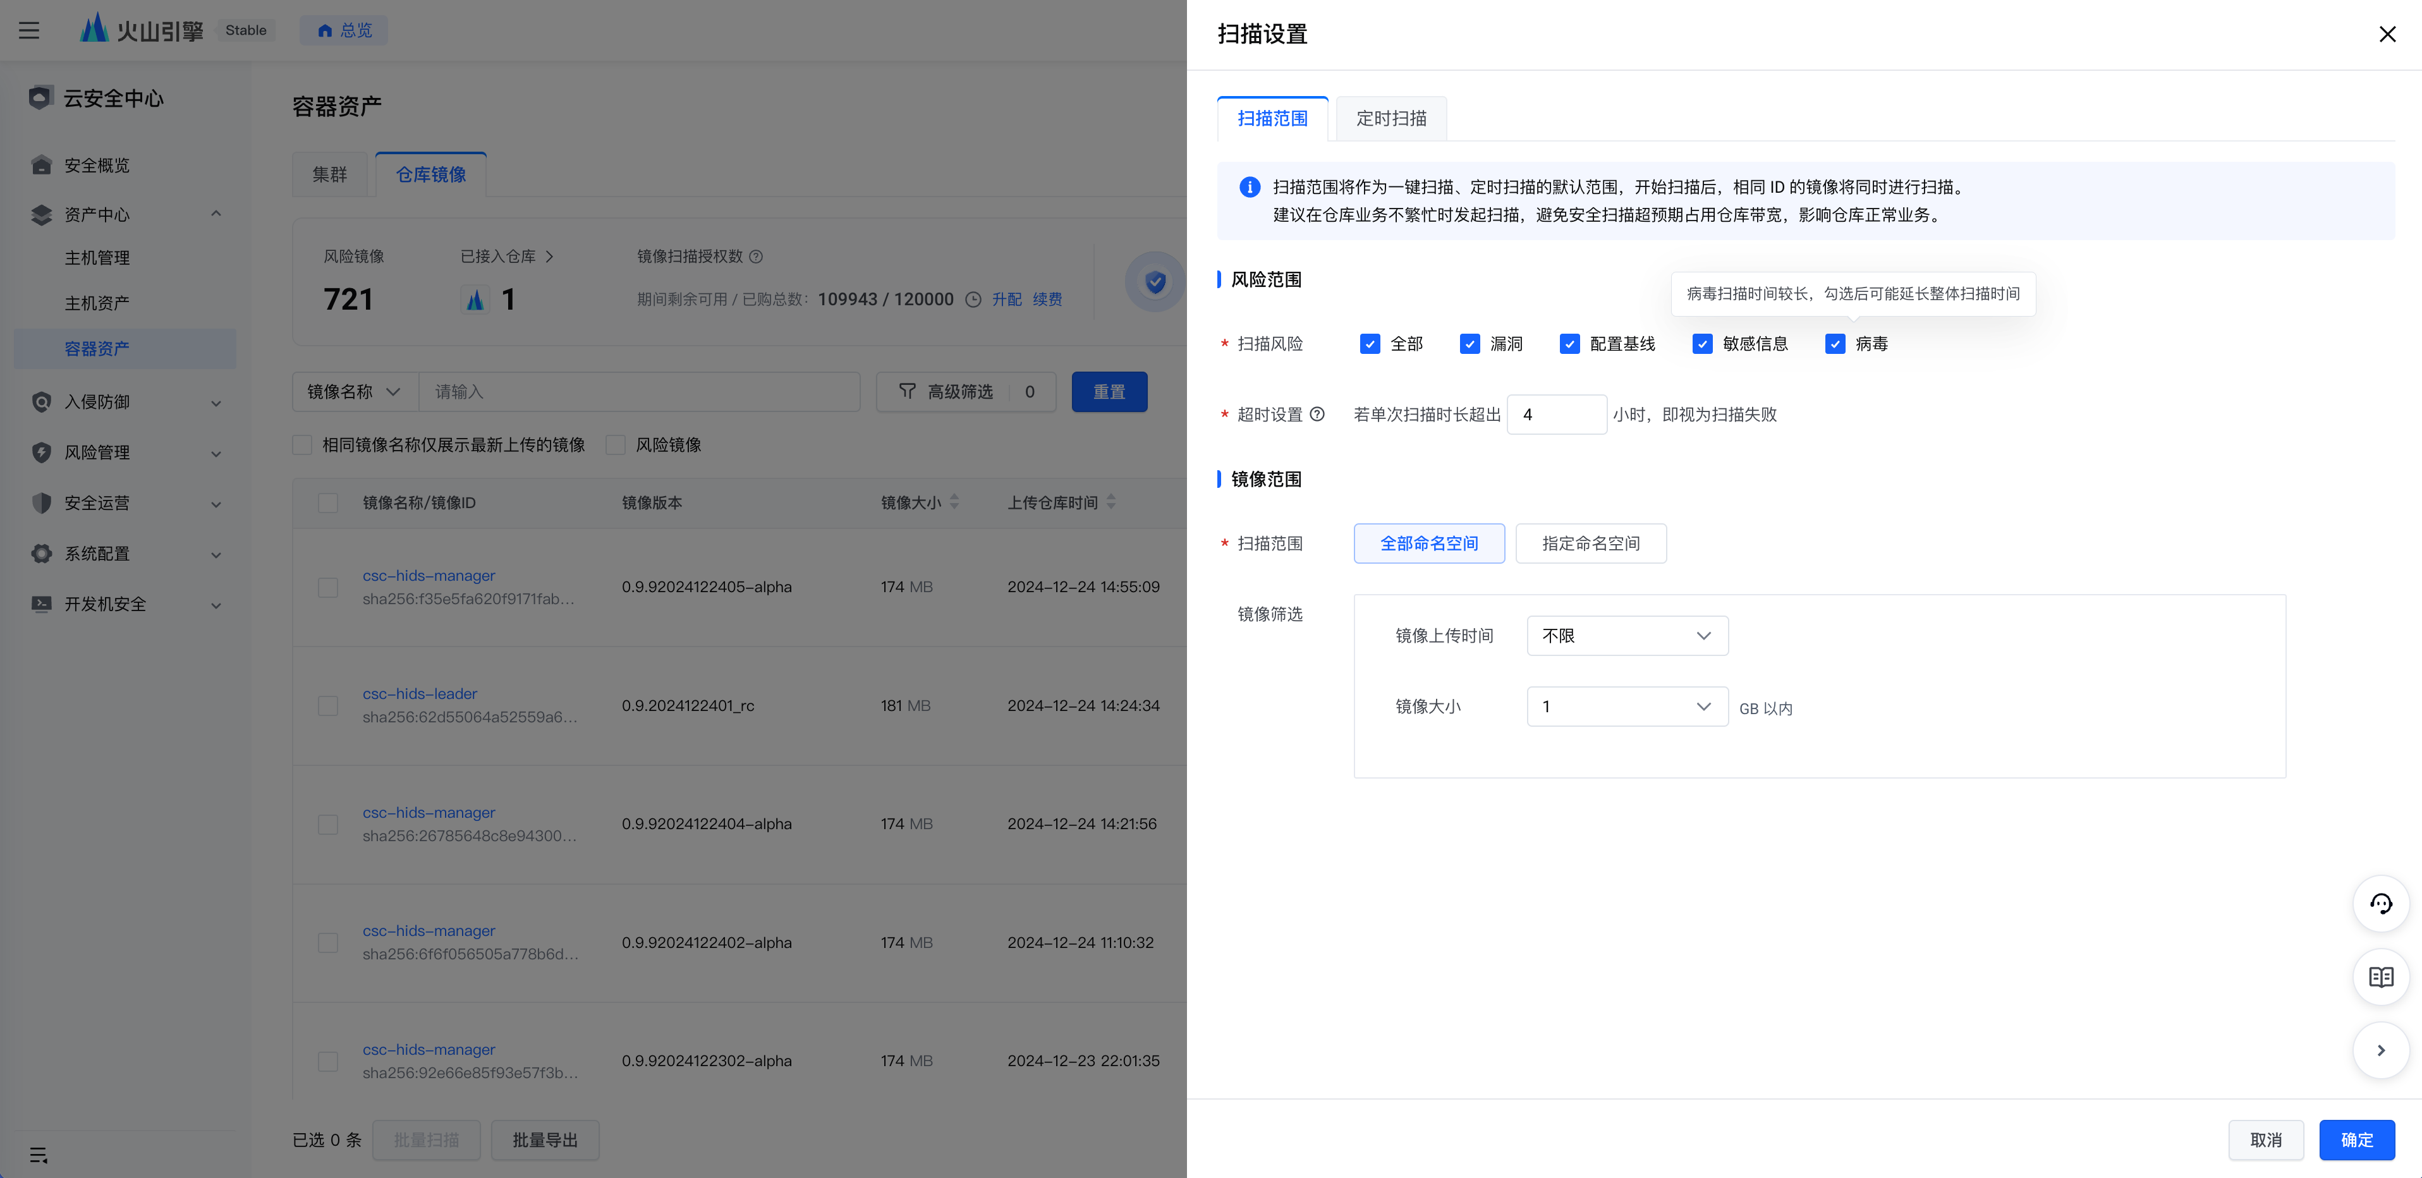Viewport: 2422px width, 1178px height.
Task: Uncheck the 病毒 checkbox
Action: click(1834, 344)
